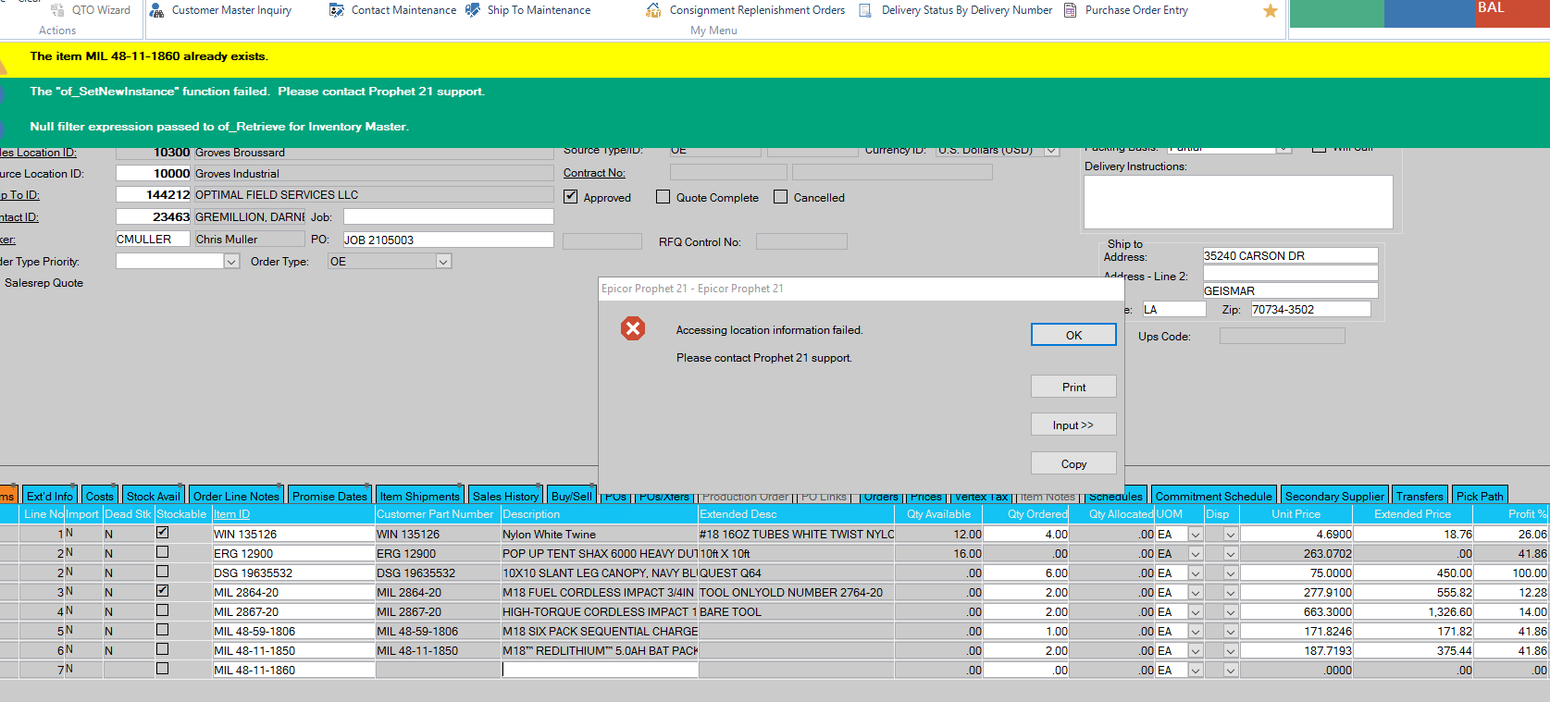Viewport: 1550px width, 702px height.
Task: Open Contact Maintenance icon shortcut
Action: [x=337, y=10]
